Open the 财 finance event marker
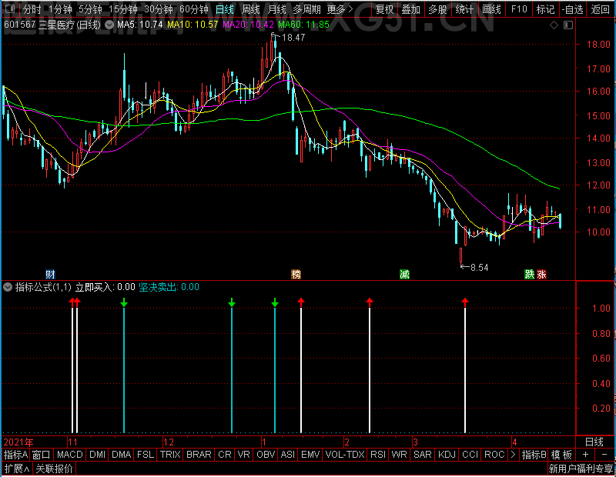This screenshot has width=616, height=477. 50,274
